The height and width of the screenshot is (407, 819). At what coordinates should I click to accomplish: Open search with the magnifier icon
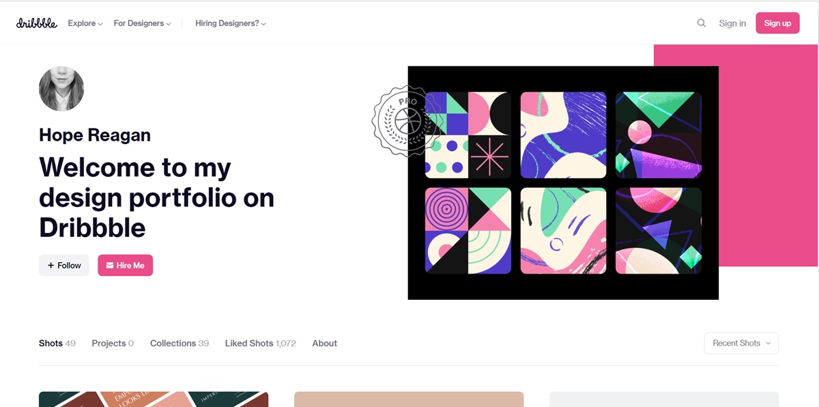click(x=701, y=23)
